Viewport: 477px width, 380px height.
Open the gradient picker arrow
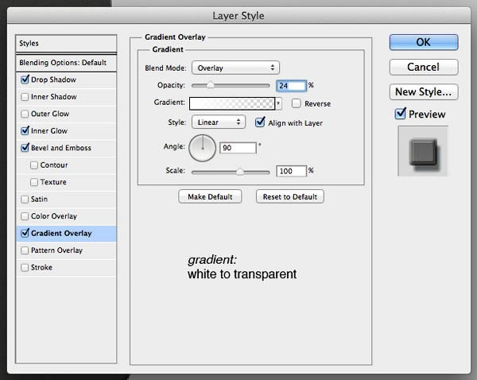tap(278, 103)
